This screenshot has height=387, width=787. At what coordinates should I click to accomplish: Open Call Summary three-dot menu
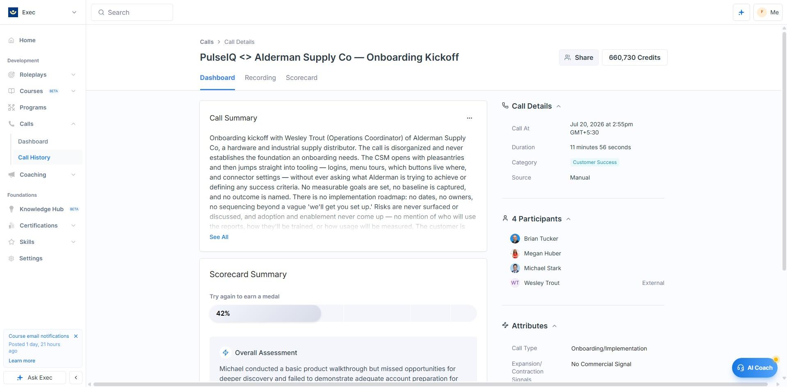[470, 118]
